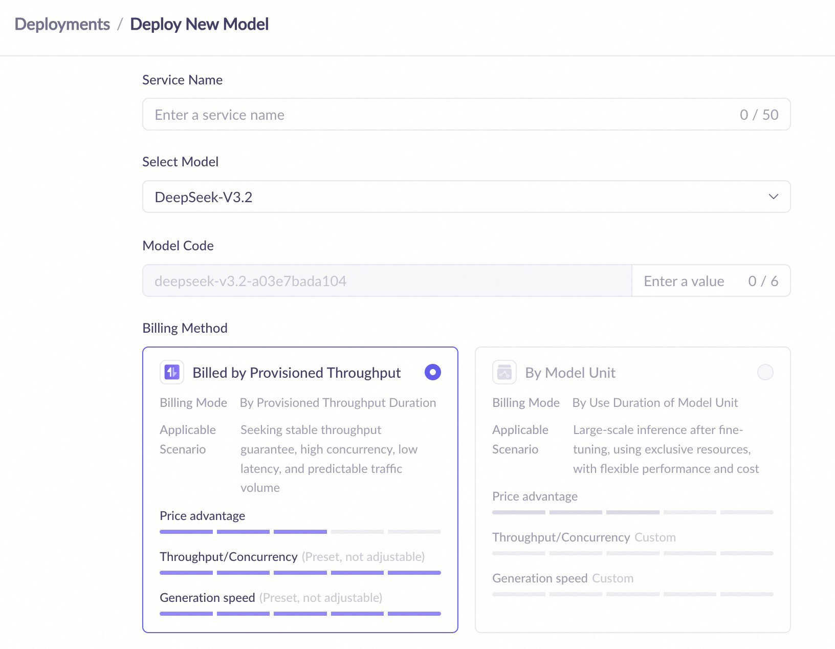Click Price advantage bar in By Model Unit card

[x=633, y=512]
